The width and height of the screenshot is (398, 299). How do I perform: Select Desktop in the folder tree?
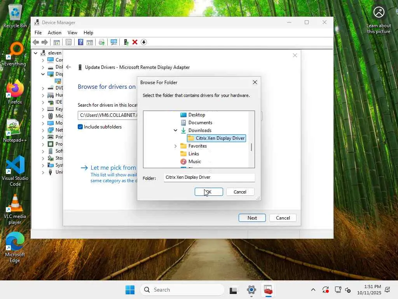click(x=197, y=115)
